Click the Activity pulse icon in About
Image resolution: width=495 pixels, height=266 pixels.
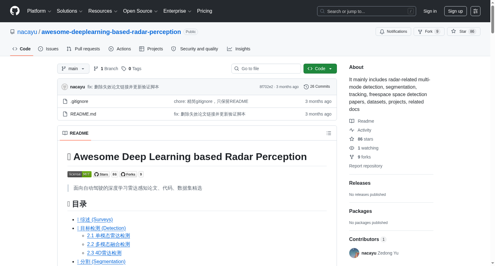(x=352, y=130)
